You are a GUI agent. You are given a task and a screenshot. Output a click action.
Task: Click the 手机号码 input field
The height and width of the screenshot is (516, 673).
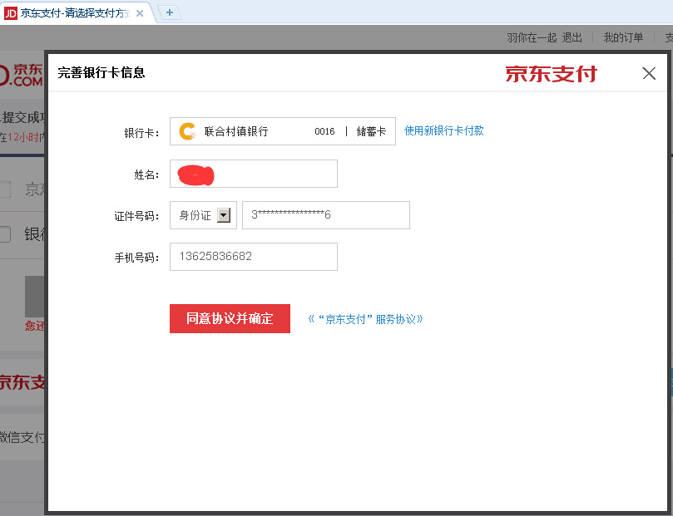[254, 257]
